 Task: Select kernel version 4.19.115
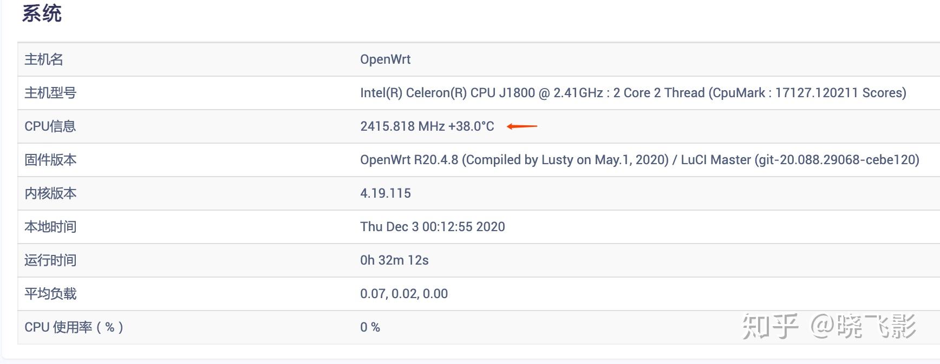pyautogui.click(x=385, y=193)
